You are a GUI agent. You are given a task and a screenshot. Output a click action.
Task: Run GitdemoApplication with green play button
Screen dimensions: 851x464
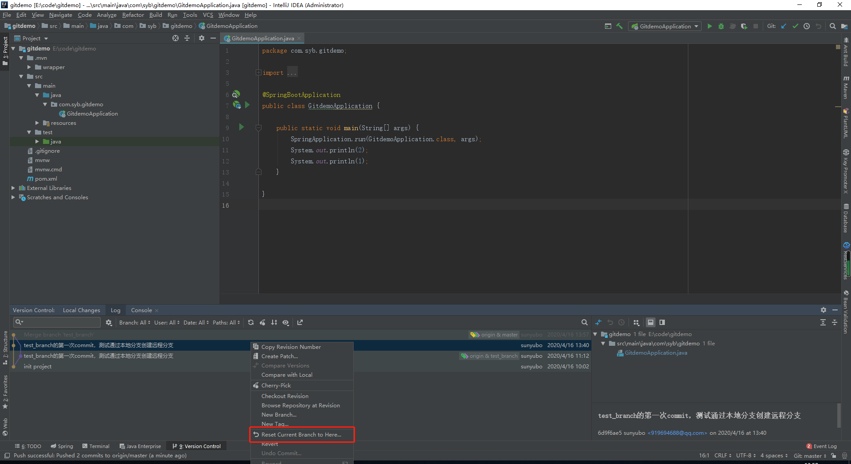click(x=710, y=26)
